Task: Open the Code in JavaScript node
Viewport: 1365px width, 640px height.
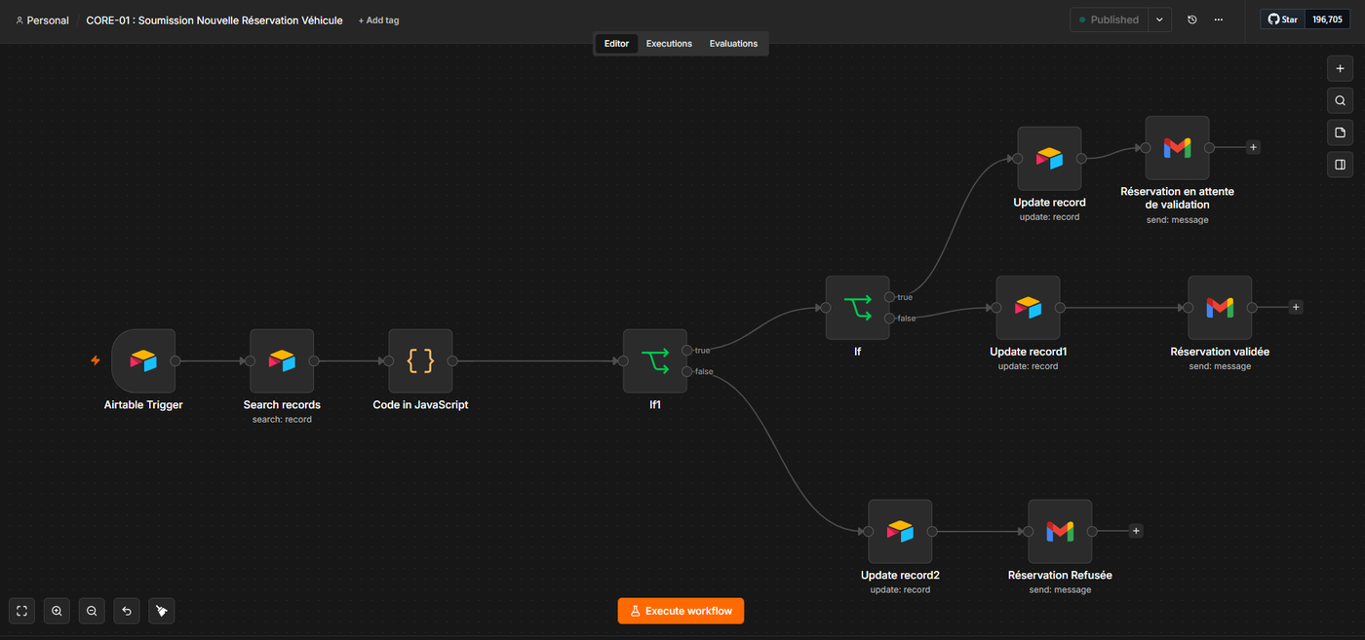Action: click(420, 360)
